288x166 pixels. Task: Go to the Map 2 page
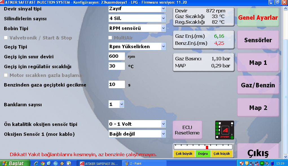pos(258,108)
